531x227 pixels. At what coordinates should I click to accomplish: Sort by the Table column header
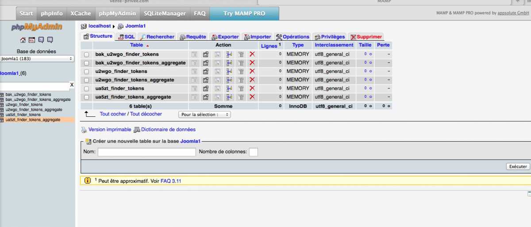pyautogui.click(x=137, y=45)
